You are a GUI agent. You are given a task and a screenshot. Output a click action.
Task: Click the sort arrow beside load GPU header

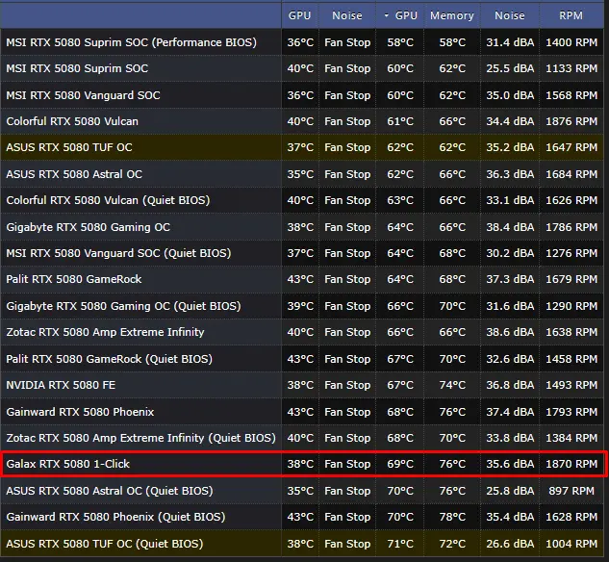386,16
